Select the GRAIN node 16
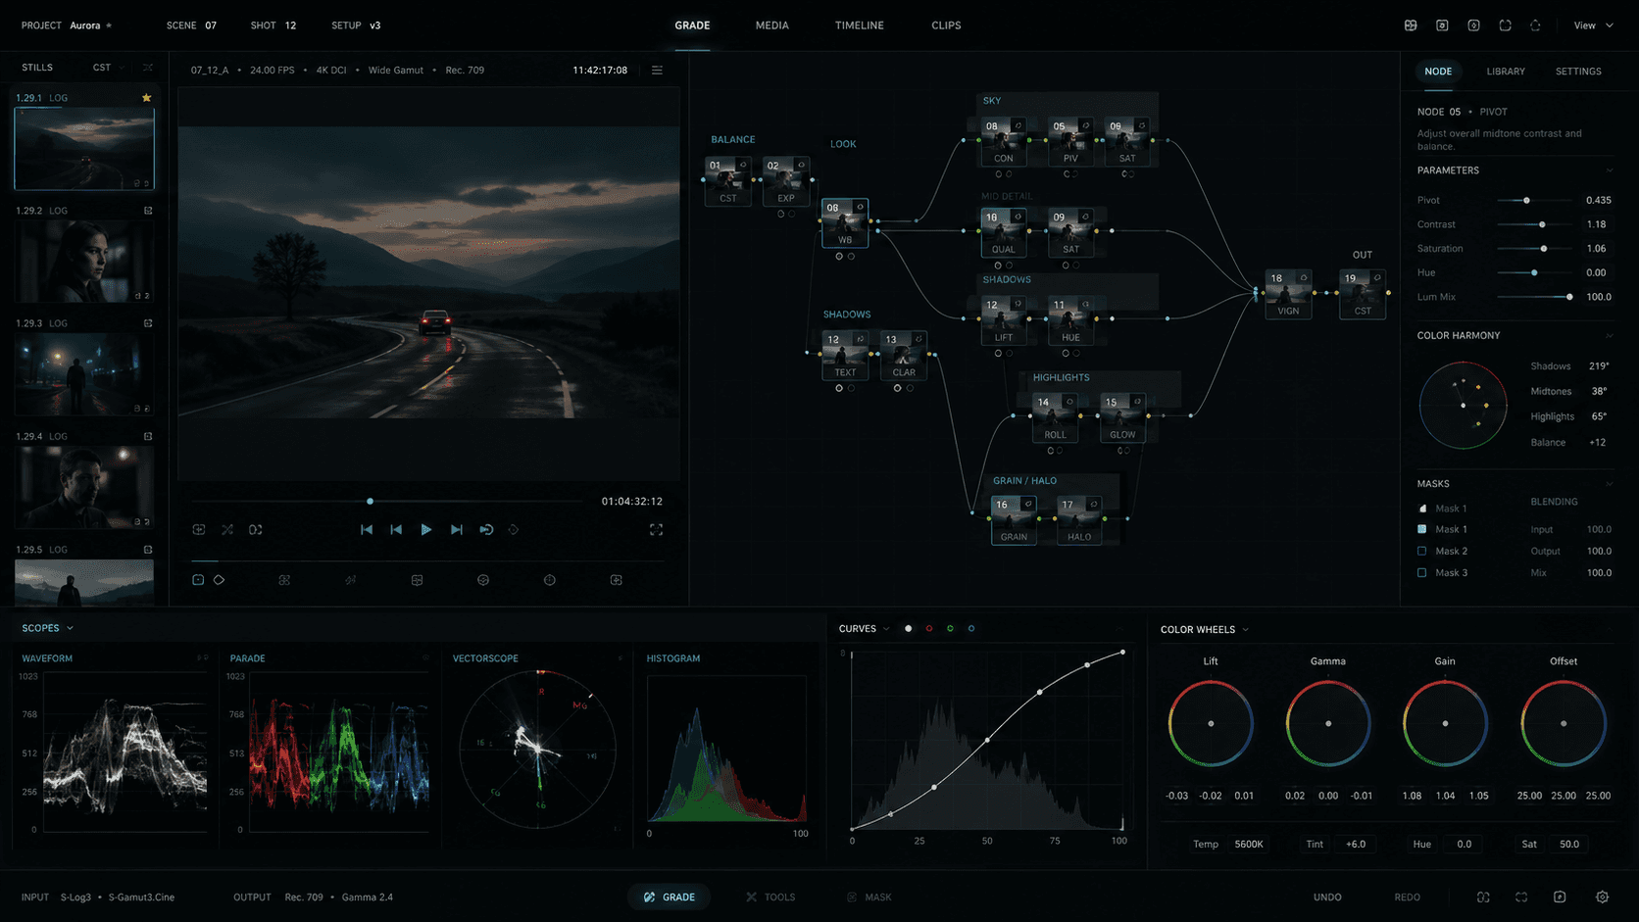Image resolution: width=1639 pixels, height=922 pixels. [1014, 520]
